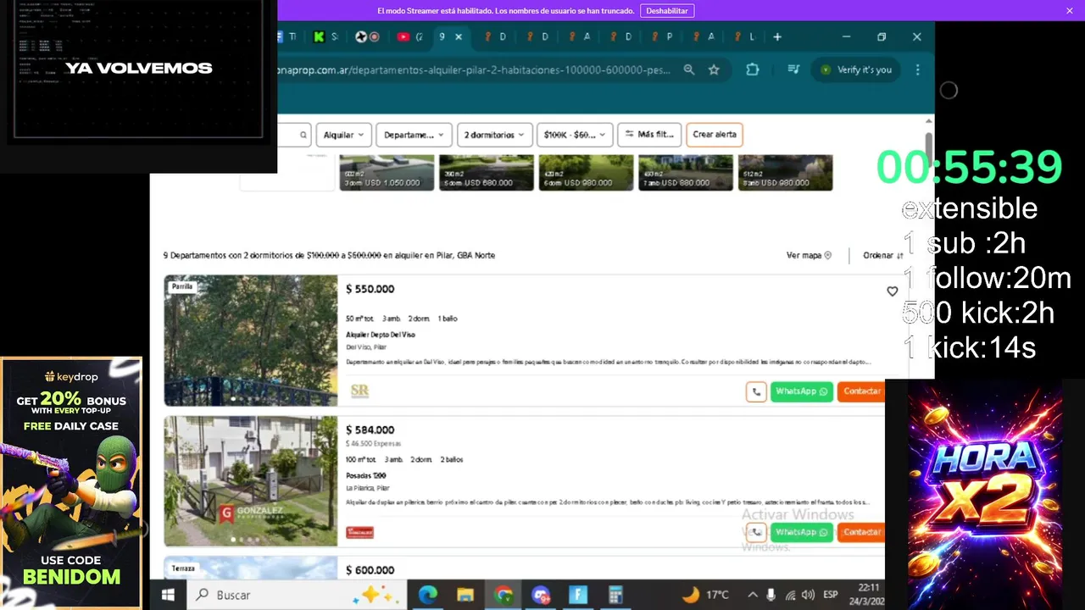
Task: Click the search magnifier in the site's filter bar
Action: tap(303, 135)
